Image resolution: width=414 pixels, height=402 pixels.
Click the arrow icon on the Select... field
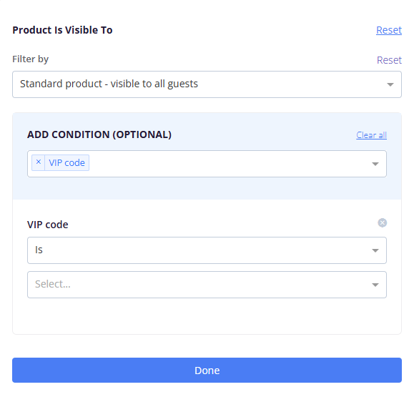pyautogui.click(x=375, y=285)
